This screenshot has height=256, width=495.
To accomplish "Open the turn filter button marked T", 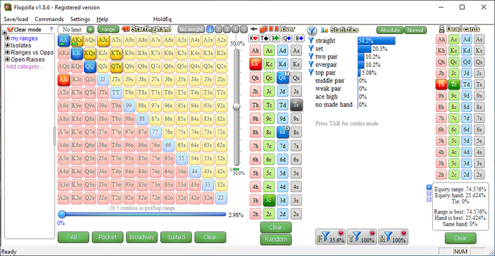I will click(362, 237).
